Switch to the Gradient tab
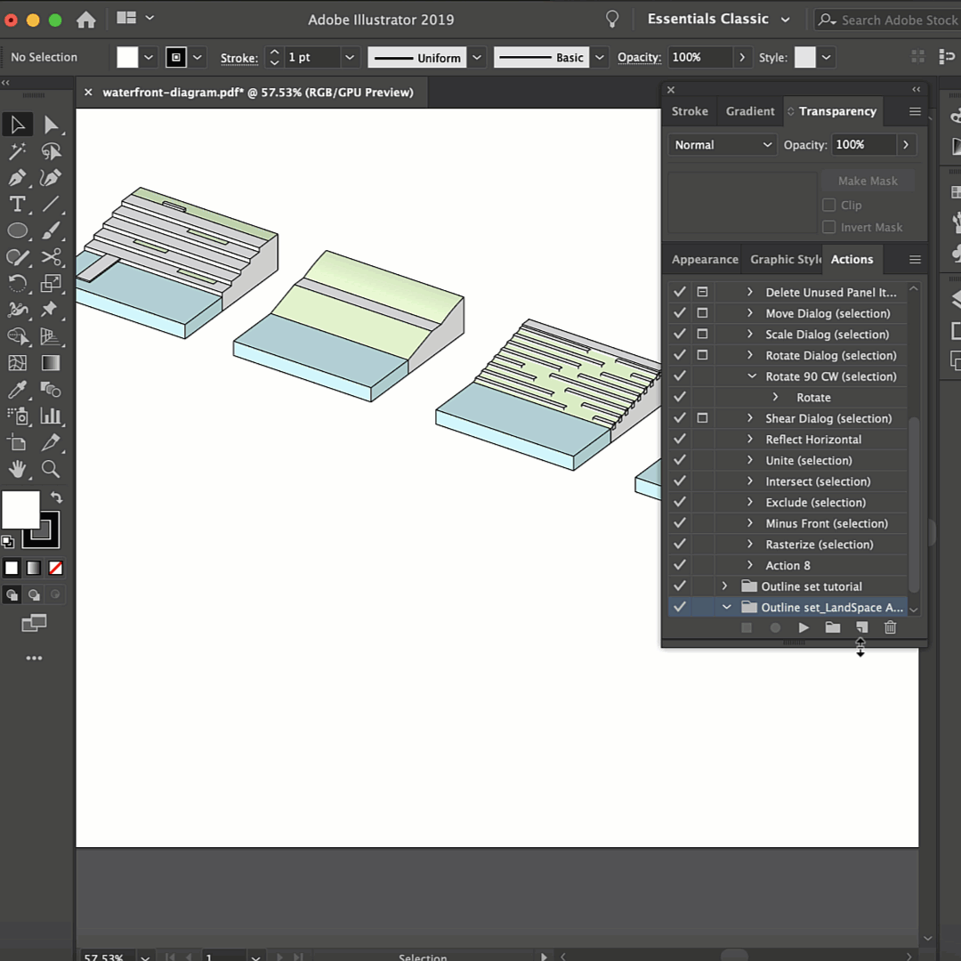 pos(749,111)
